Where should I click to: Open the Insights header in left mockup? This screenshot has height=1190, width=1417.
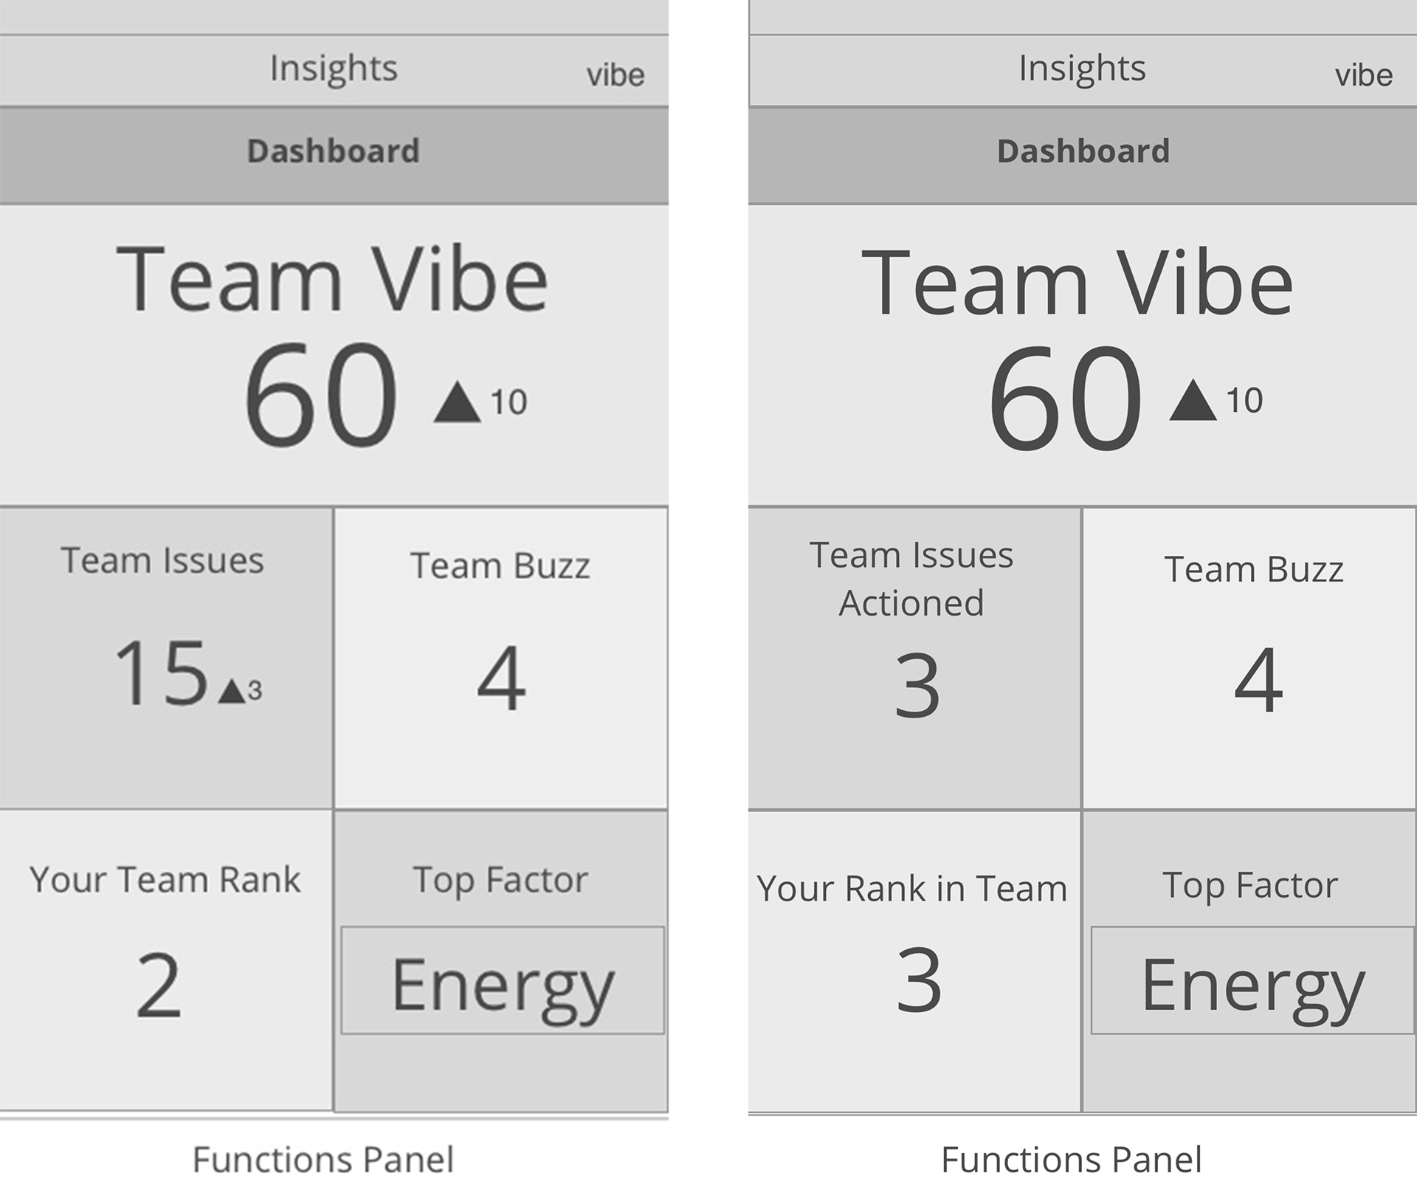[334, 70]
